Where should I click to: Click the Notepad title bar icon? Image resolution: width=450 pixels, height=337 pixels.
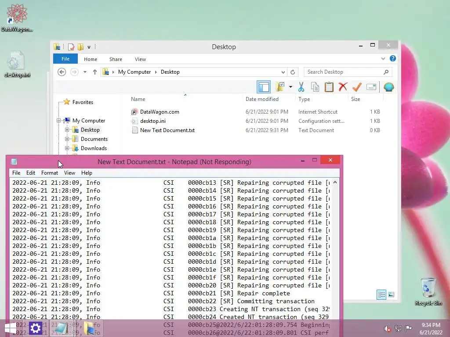click(x=14, y=161)
